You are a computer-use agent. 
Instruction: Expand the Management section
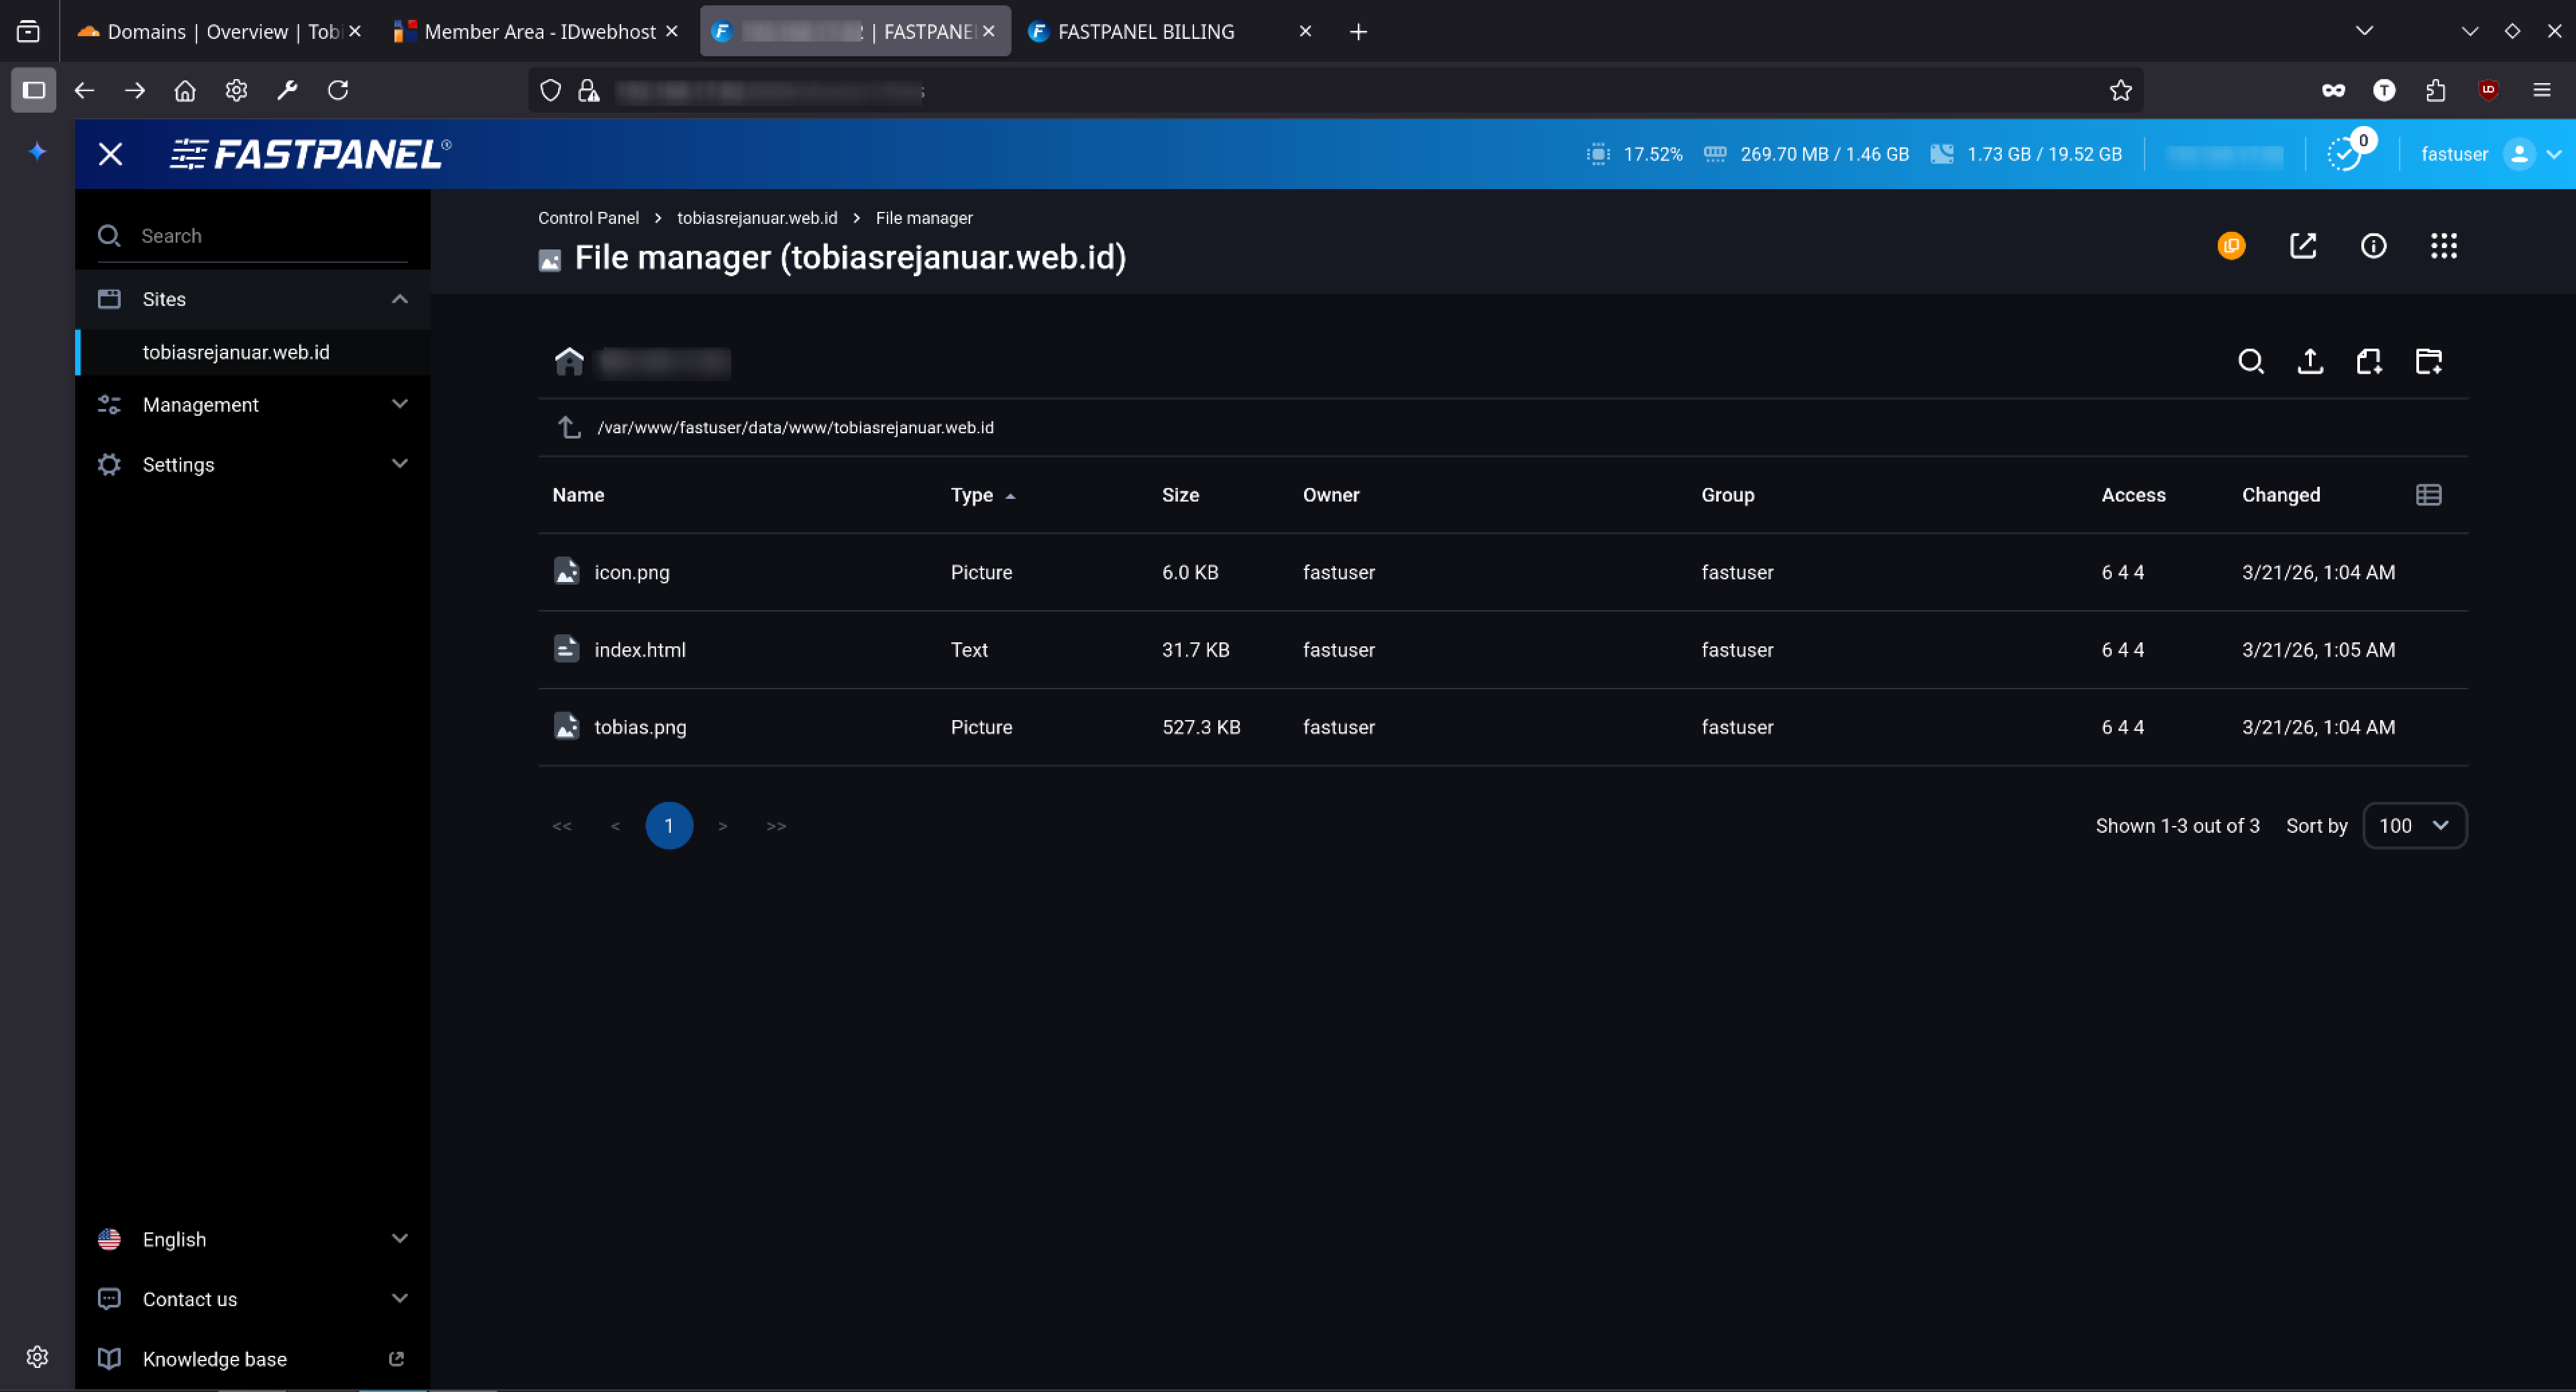[400, 405]
